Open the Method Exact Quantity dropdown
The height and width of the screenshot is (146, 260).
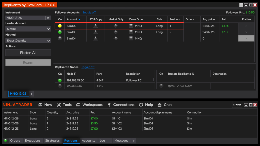[28, 41]
